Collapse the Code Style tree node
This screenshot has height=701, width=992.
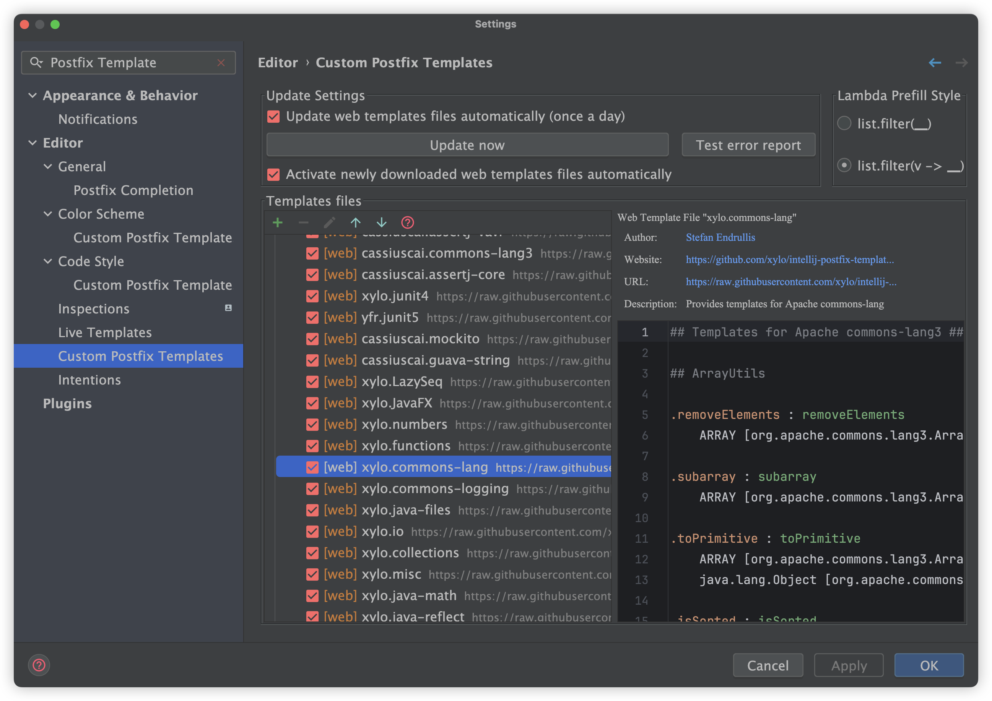tap(48, 261)
